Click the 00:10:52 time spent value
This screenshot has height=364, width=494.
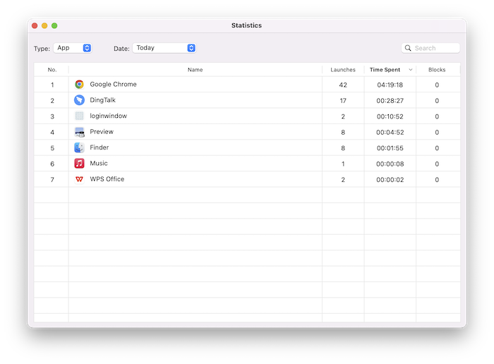(390, 116)
